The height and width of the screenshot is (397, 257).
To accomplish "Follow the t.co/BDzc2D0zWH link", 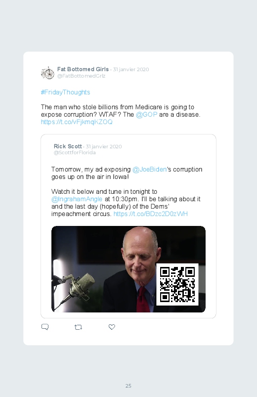I will (x=150, y=214).
